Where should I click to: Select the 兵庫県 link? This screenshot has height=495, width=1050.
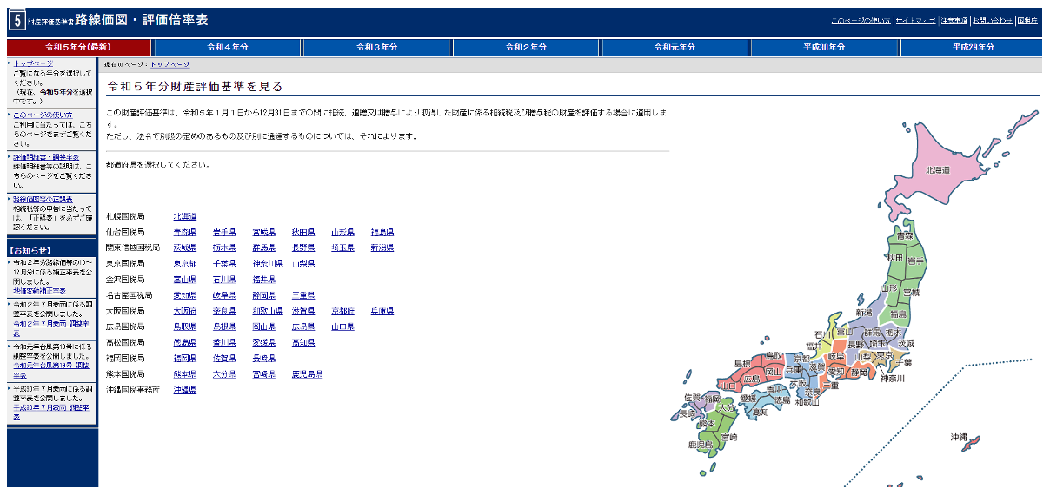pyautogui.click(x=382, y=312)
